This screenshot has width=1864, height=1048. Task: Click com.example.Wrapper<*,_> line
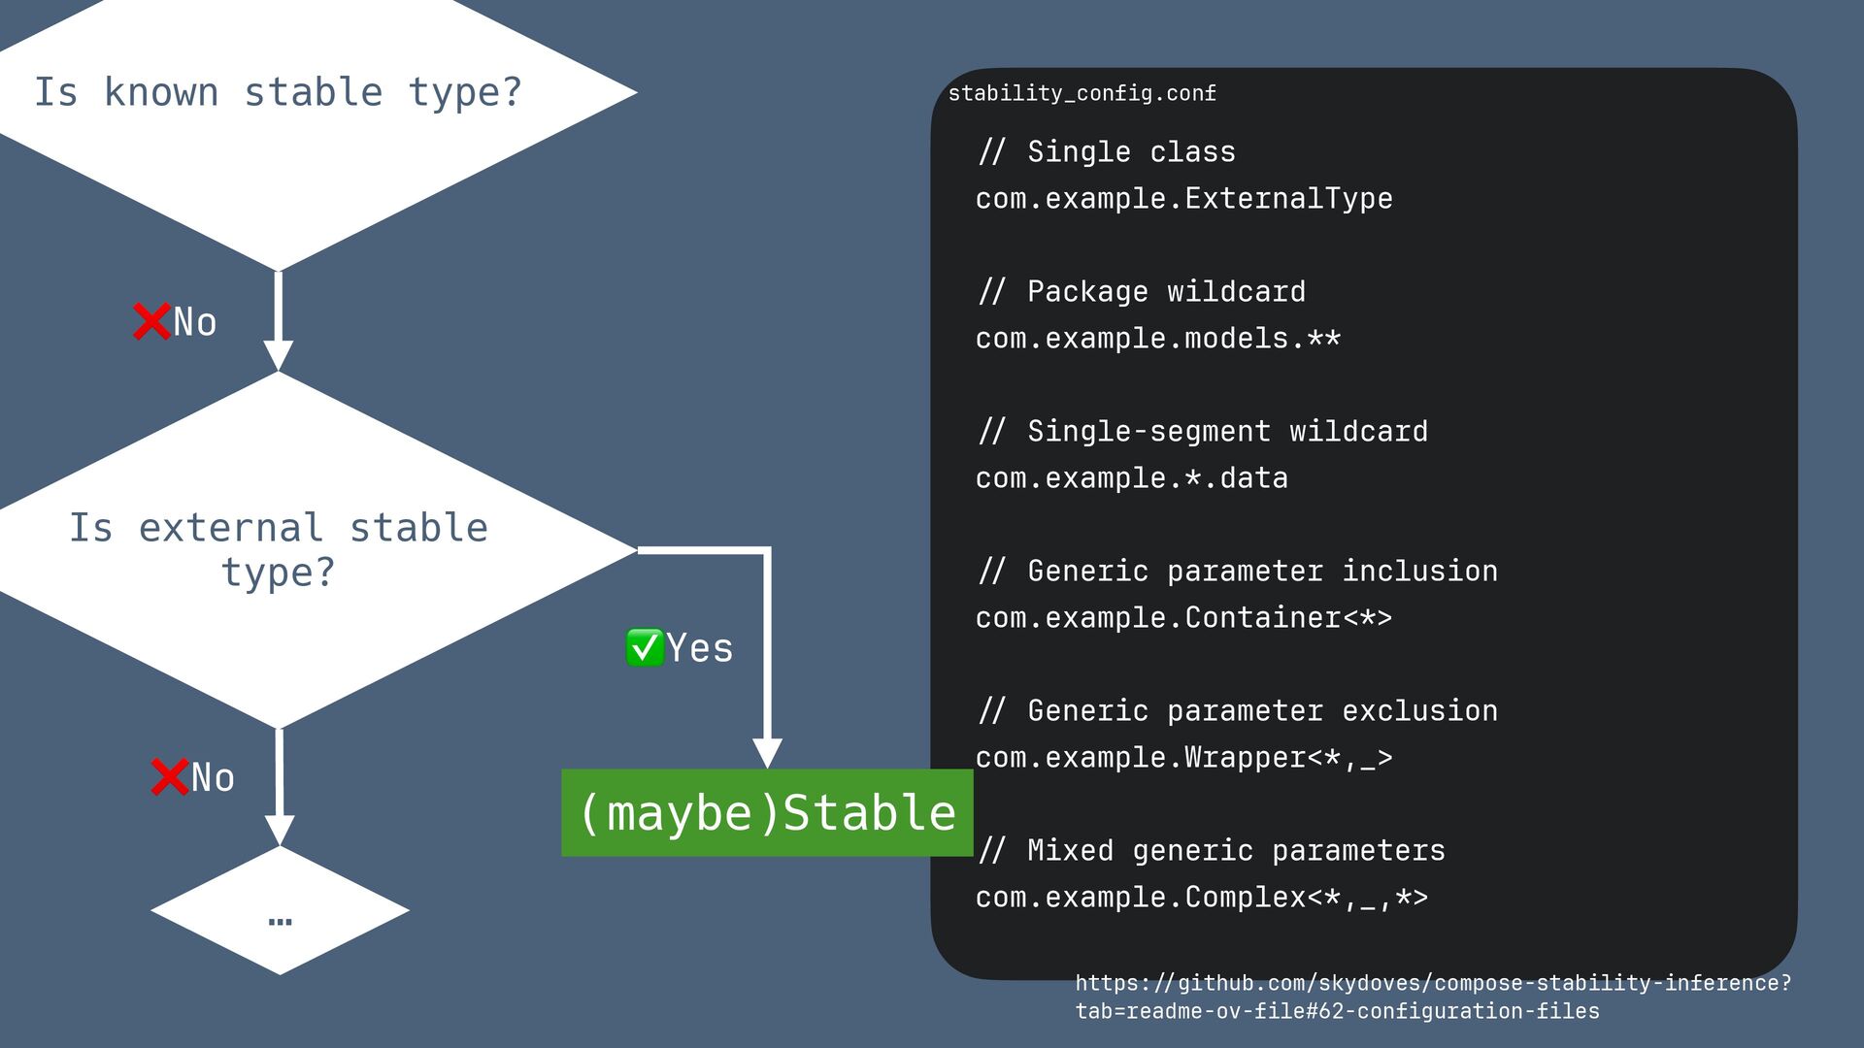tap(1183, 758)
